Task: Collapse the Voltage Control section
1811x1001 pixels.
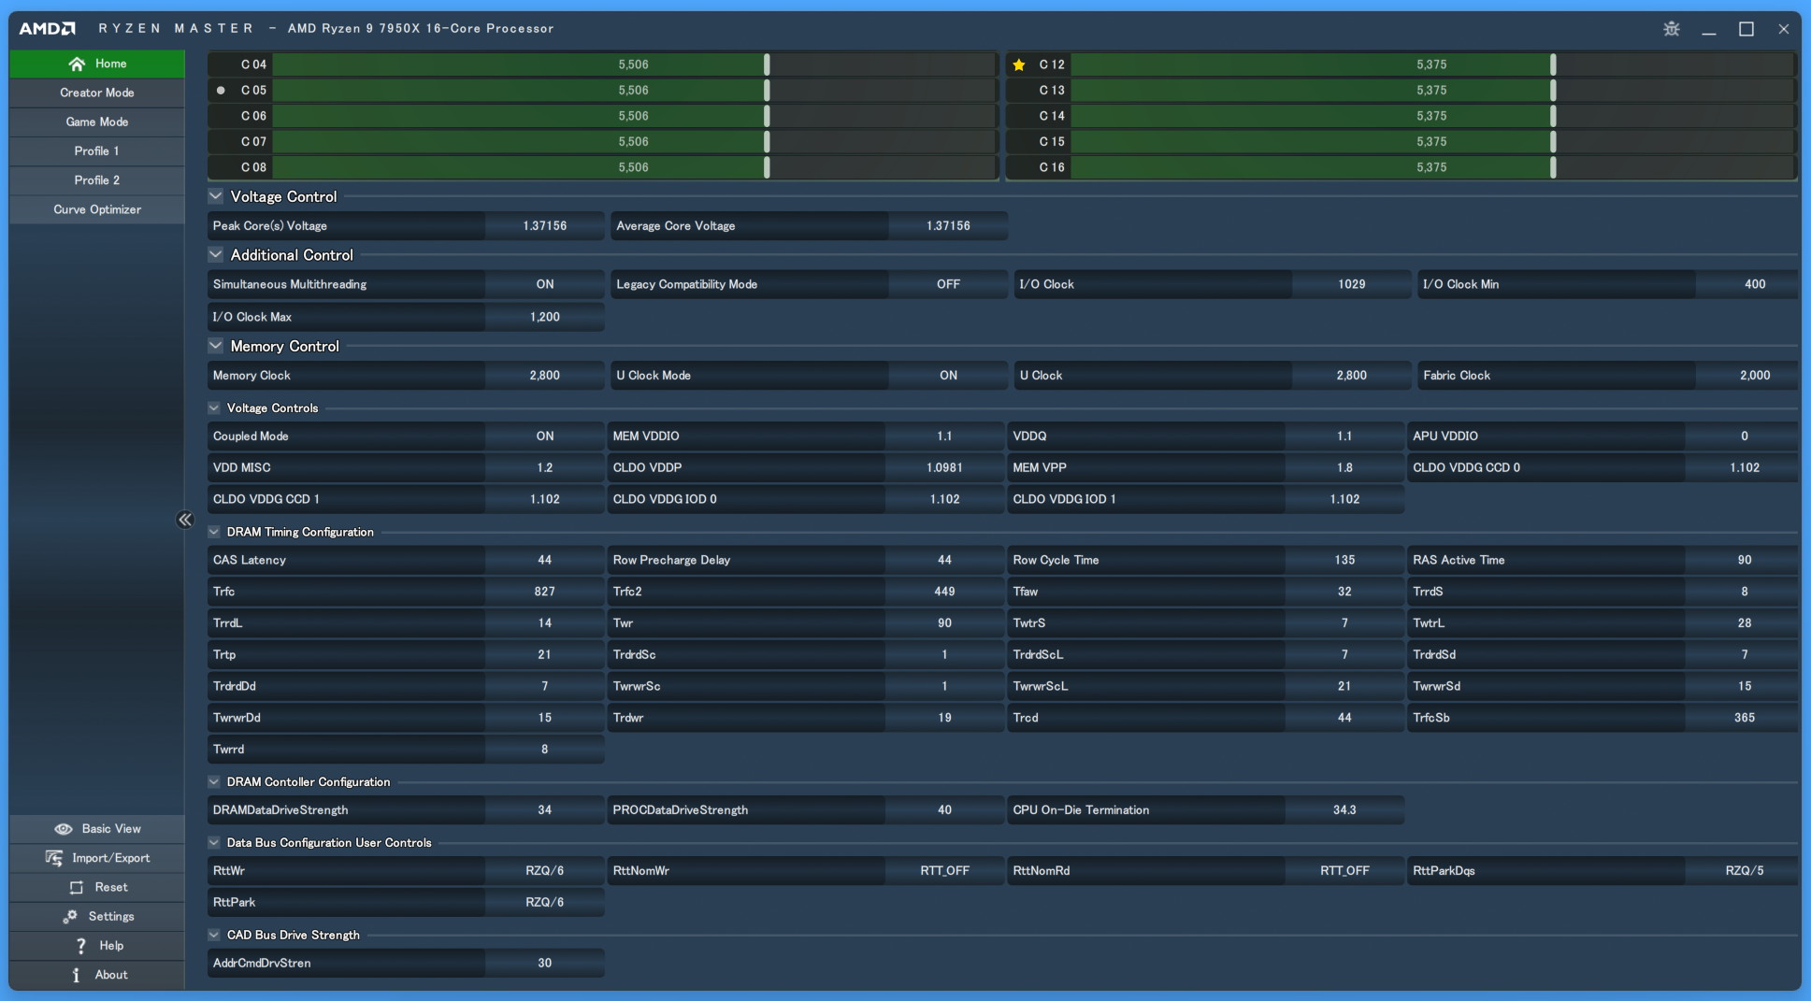Action: point(216,196)
